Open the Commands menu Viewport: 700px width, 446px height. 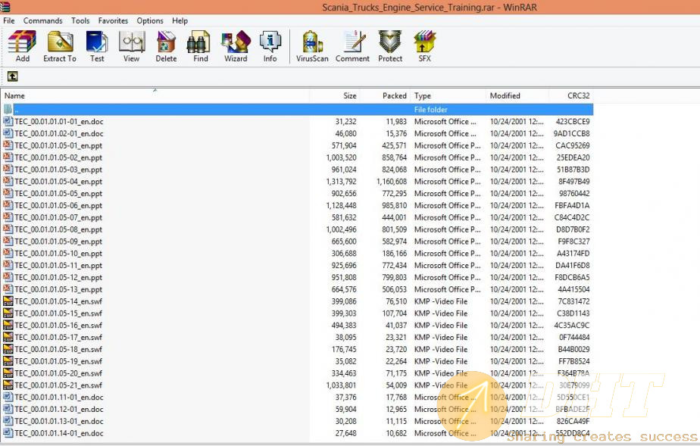[x=43, y=20]
